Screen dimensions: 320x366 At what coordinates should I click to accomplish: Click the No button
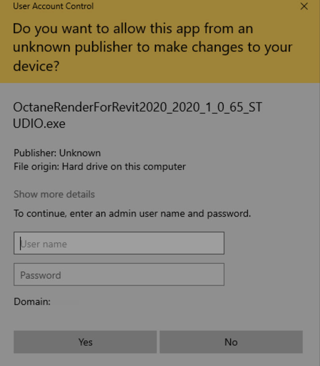[231, 342]
